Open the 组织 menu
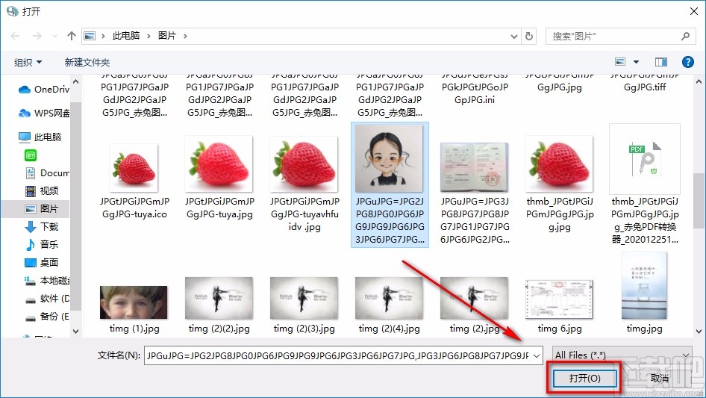This screenshot has height=398, width=706. (28, 62)
